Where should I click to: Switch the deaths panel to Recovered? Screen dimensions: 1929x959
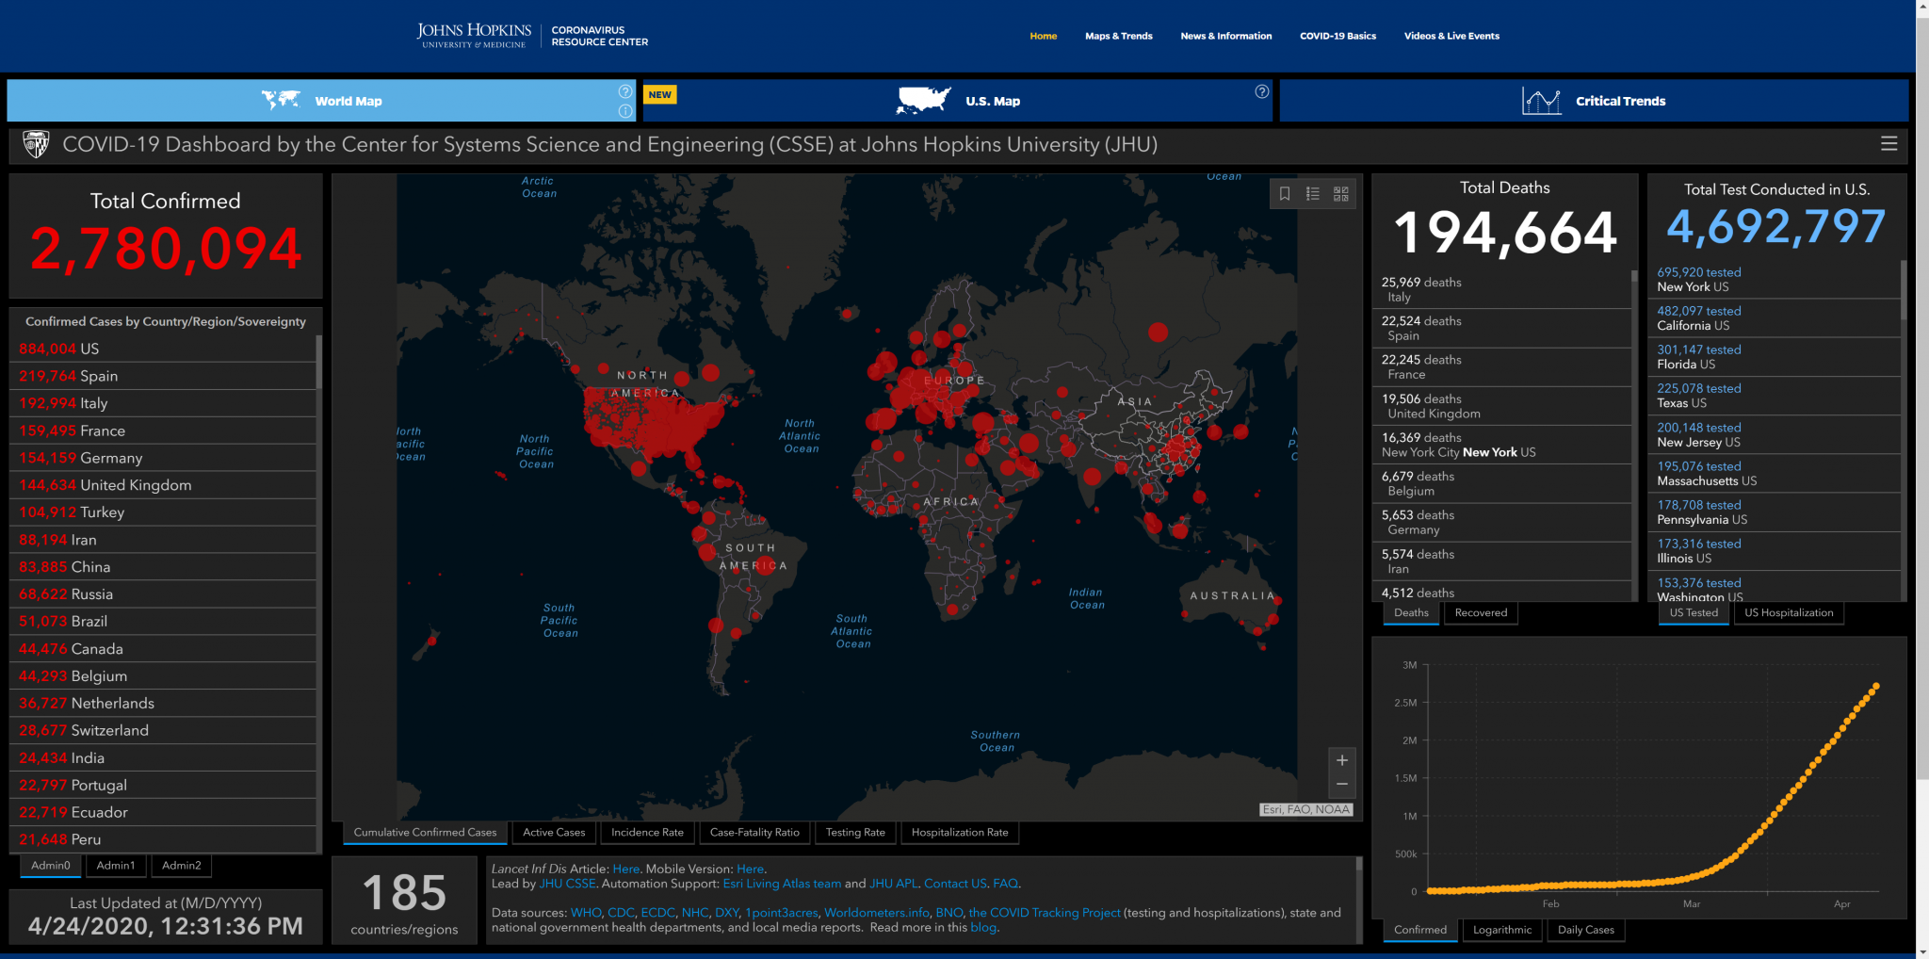click(x=1481, y=613)
